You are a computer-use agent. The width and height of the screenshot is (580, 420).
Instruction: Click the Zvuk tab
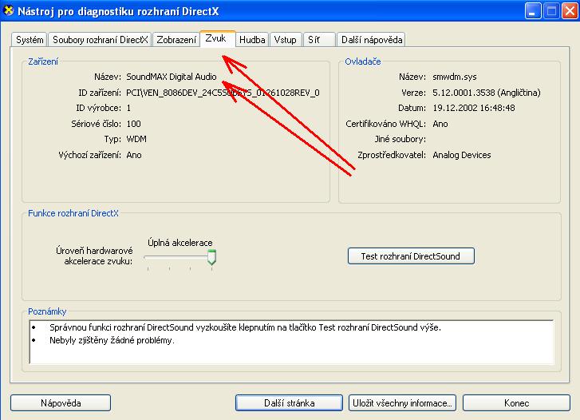tap(215, 38)
